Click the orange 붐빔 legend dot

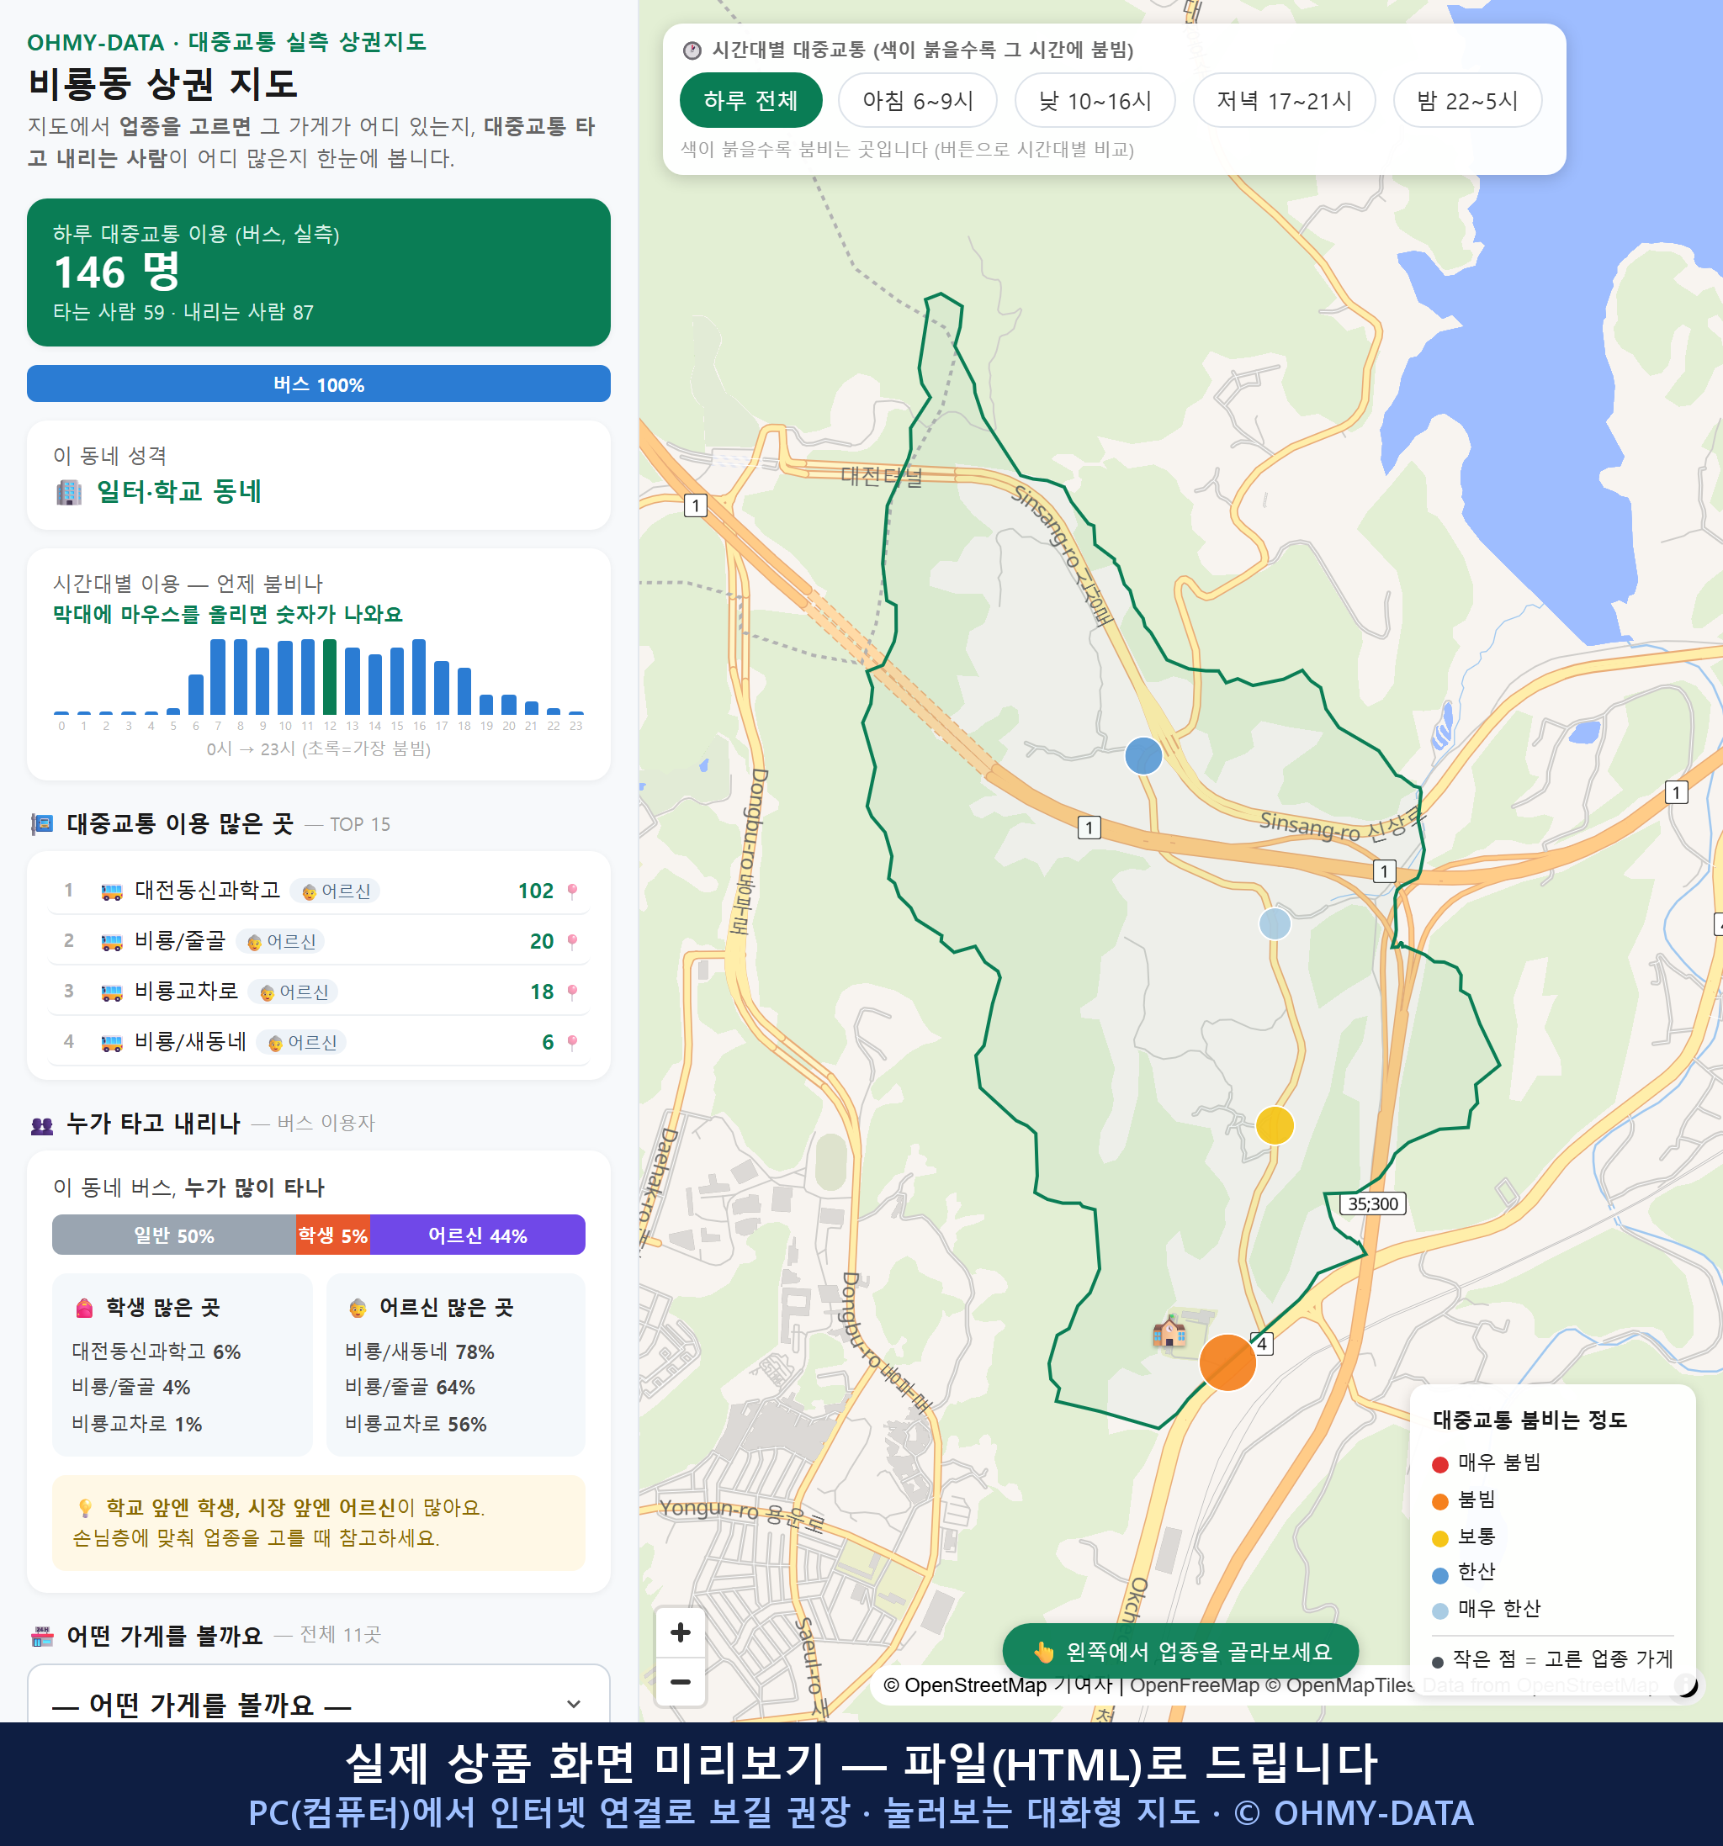click(x=1439, y=1501)
